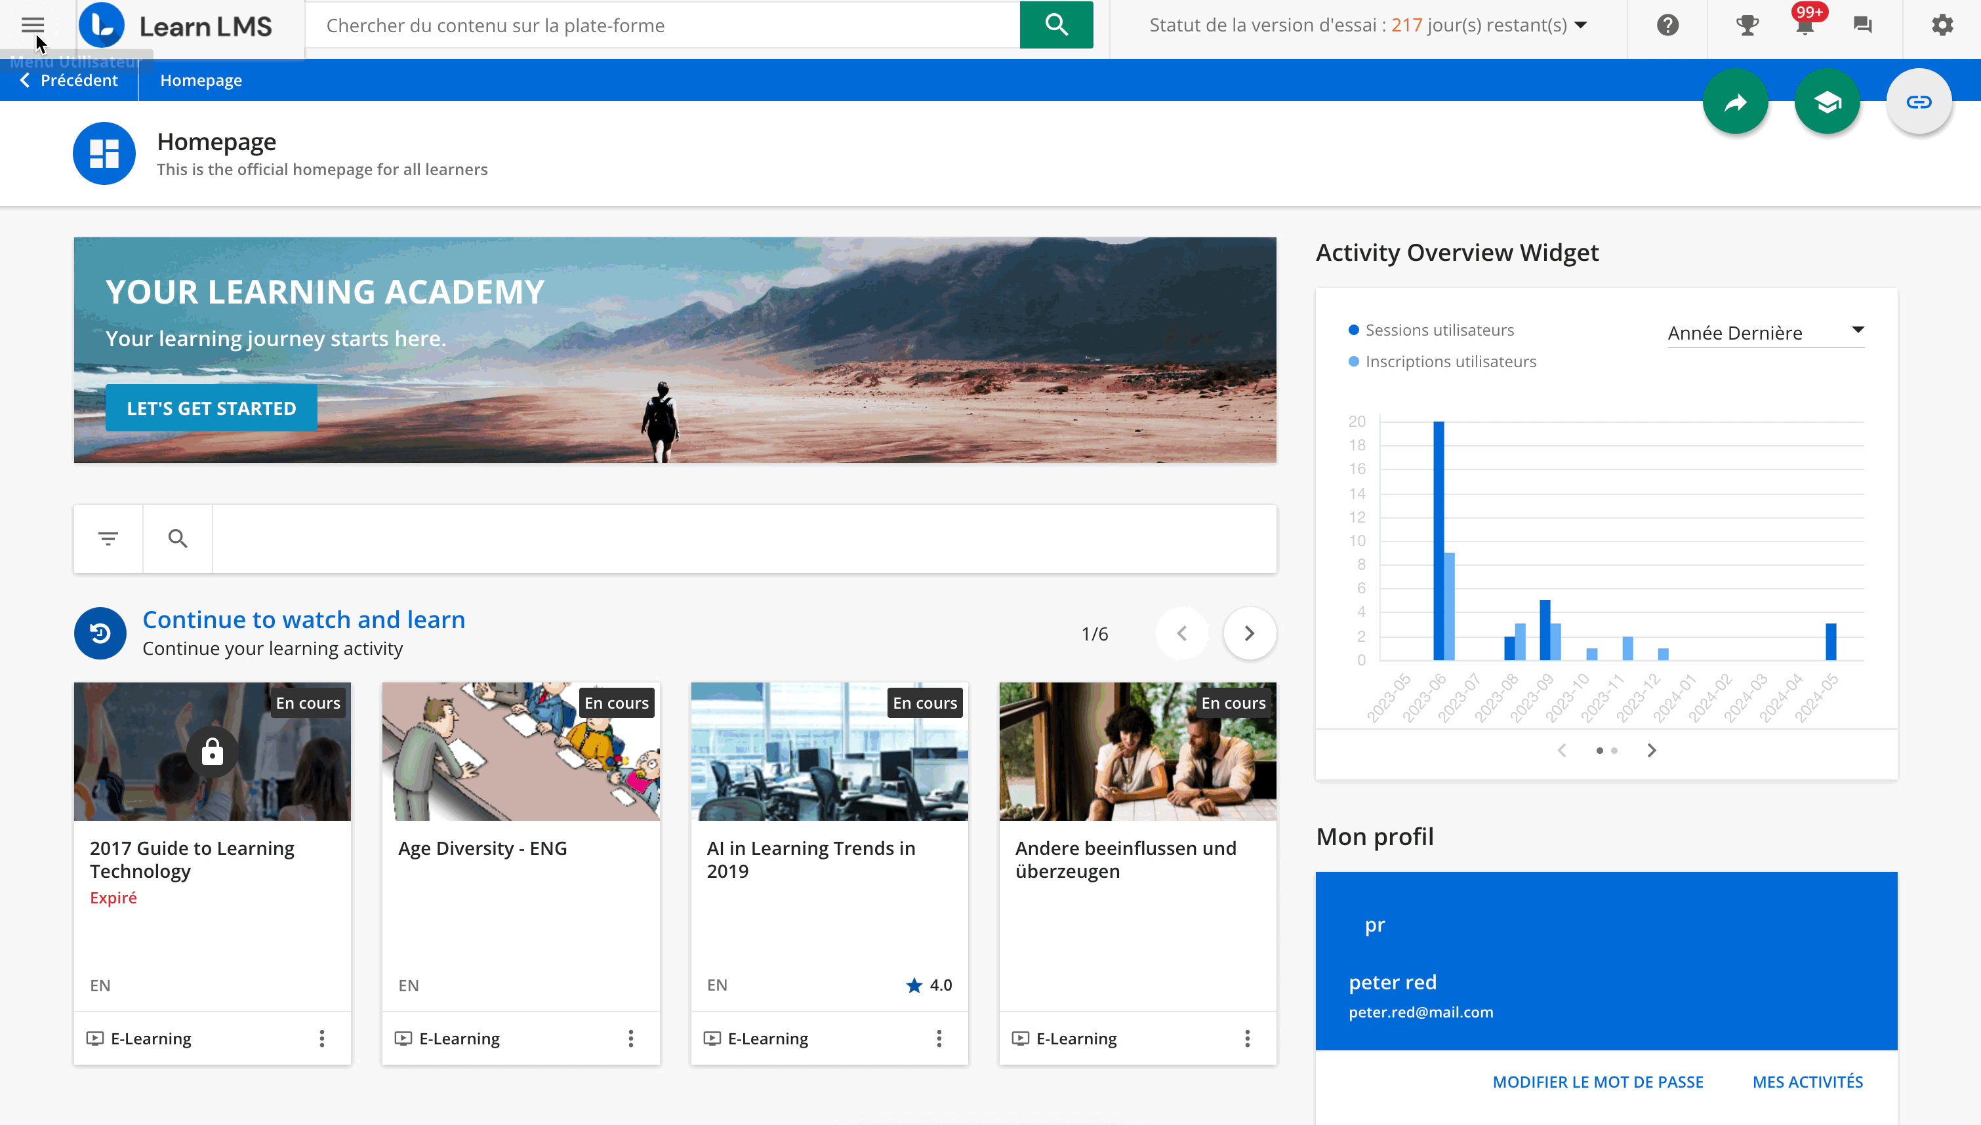
Task: Click the red Expiré status label
Action: coord(113,898)
